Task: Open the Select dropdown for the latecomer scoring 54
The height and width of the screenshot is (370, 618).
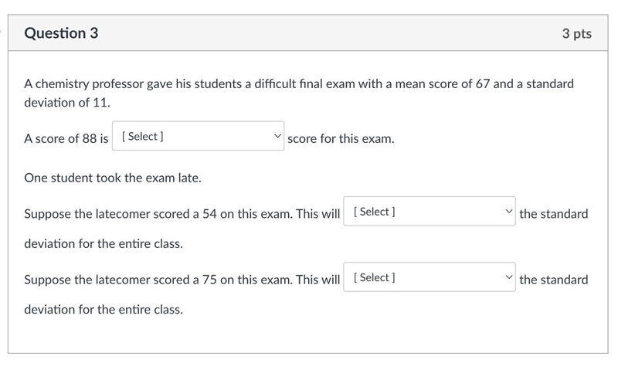Action: [430, 211]
